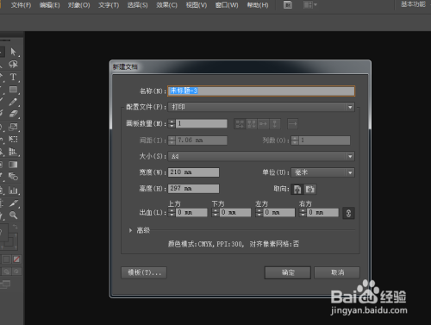
Task: Click the 上方 top bleed value field
Action: [191, 213]
